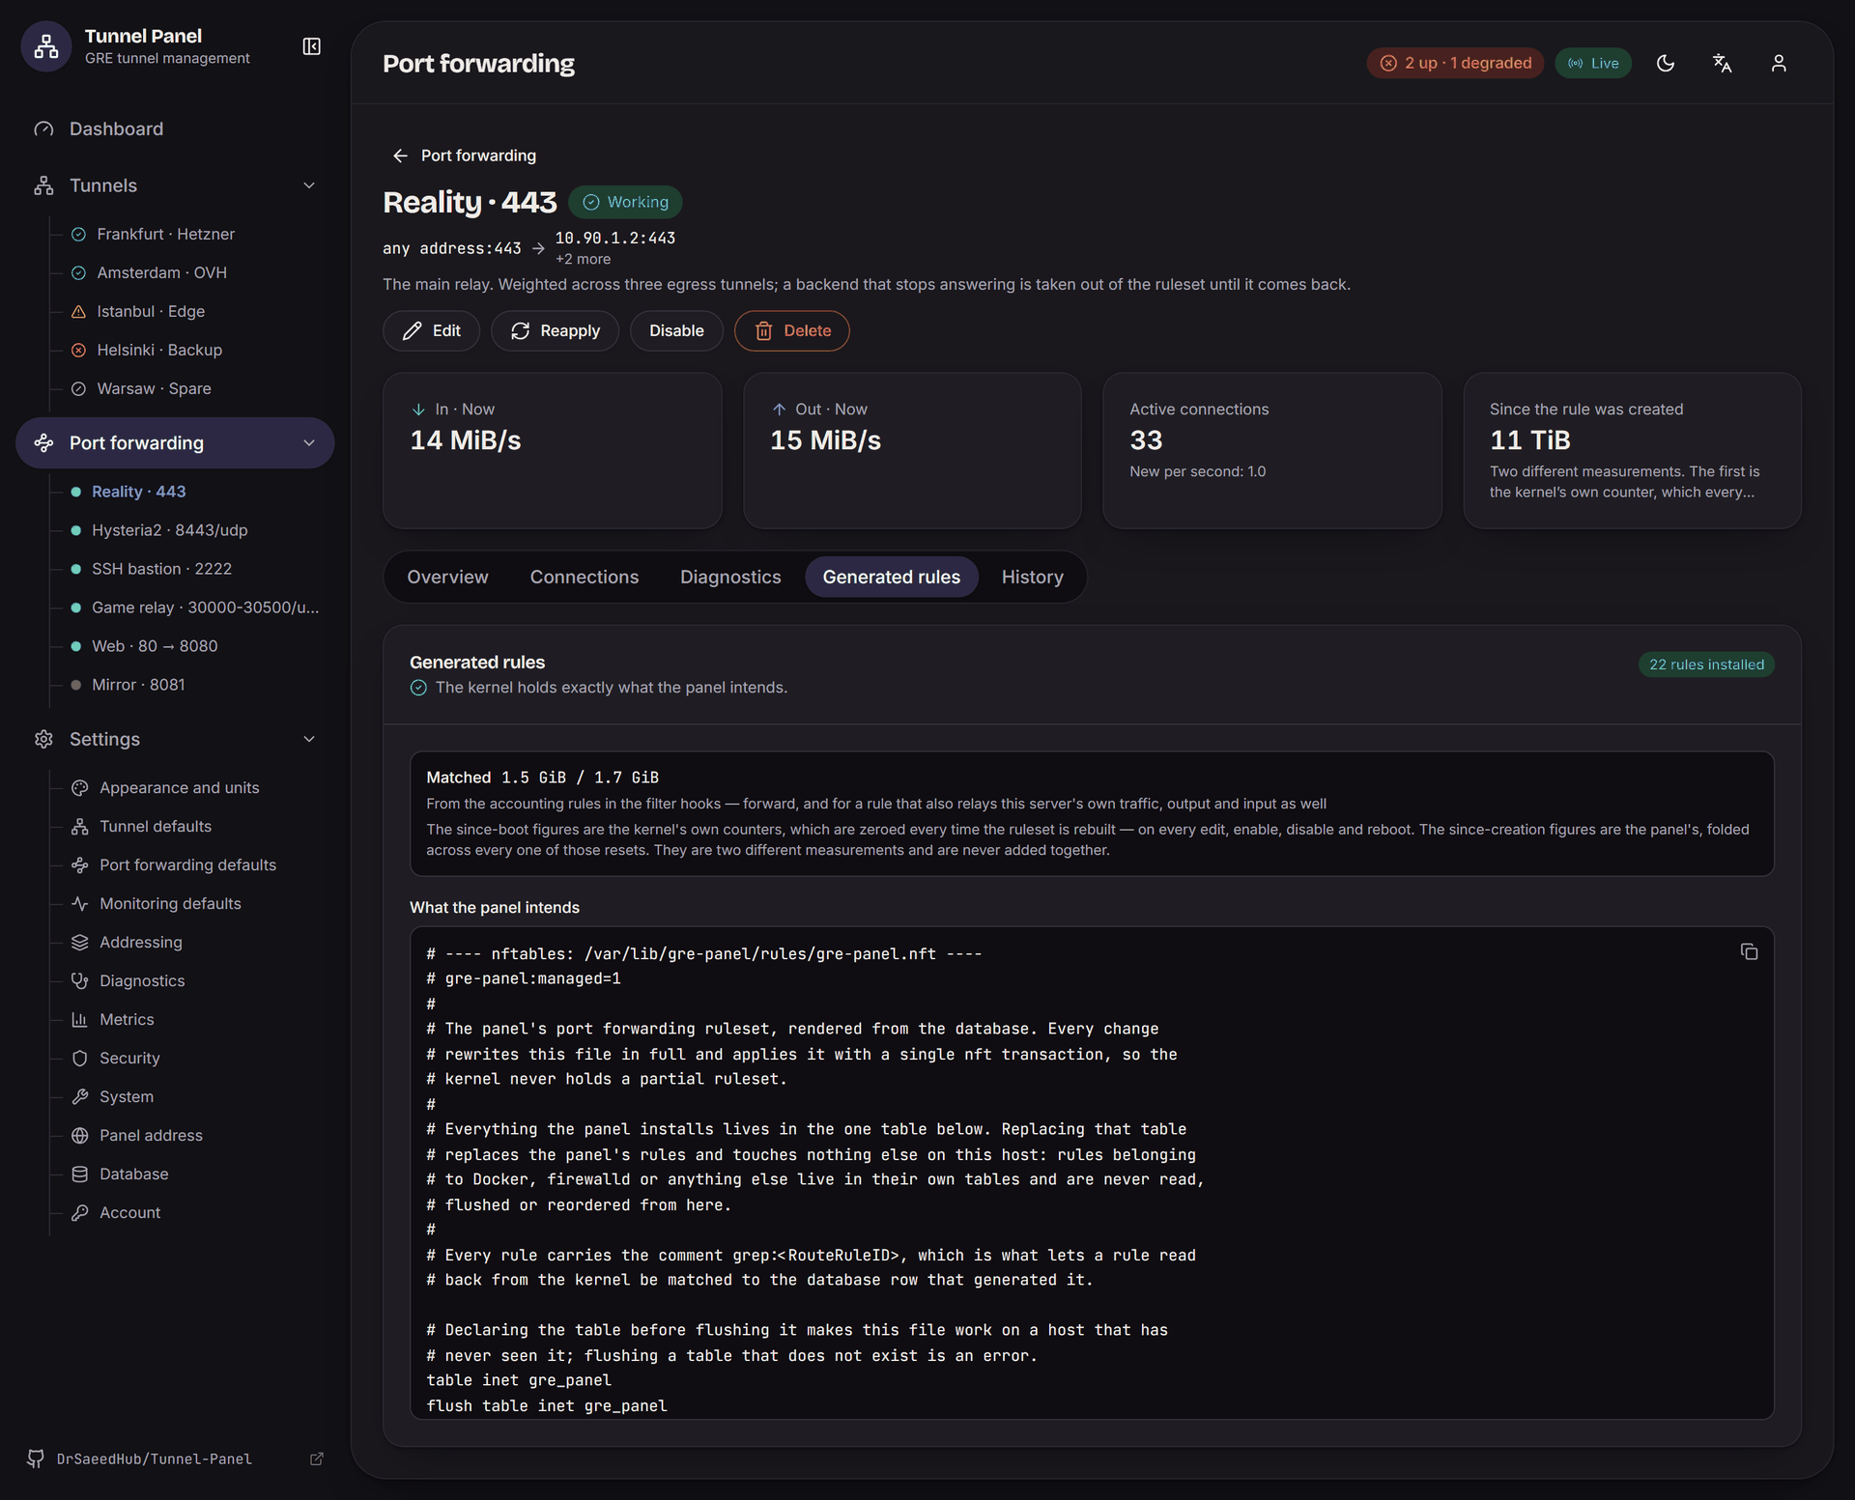Screen dimensions: 1855x1500
Task: Open Tunnel defaults settings
Action: pos(156,826)
